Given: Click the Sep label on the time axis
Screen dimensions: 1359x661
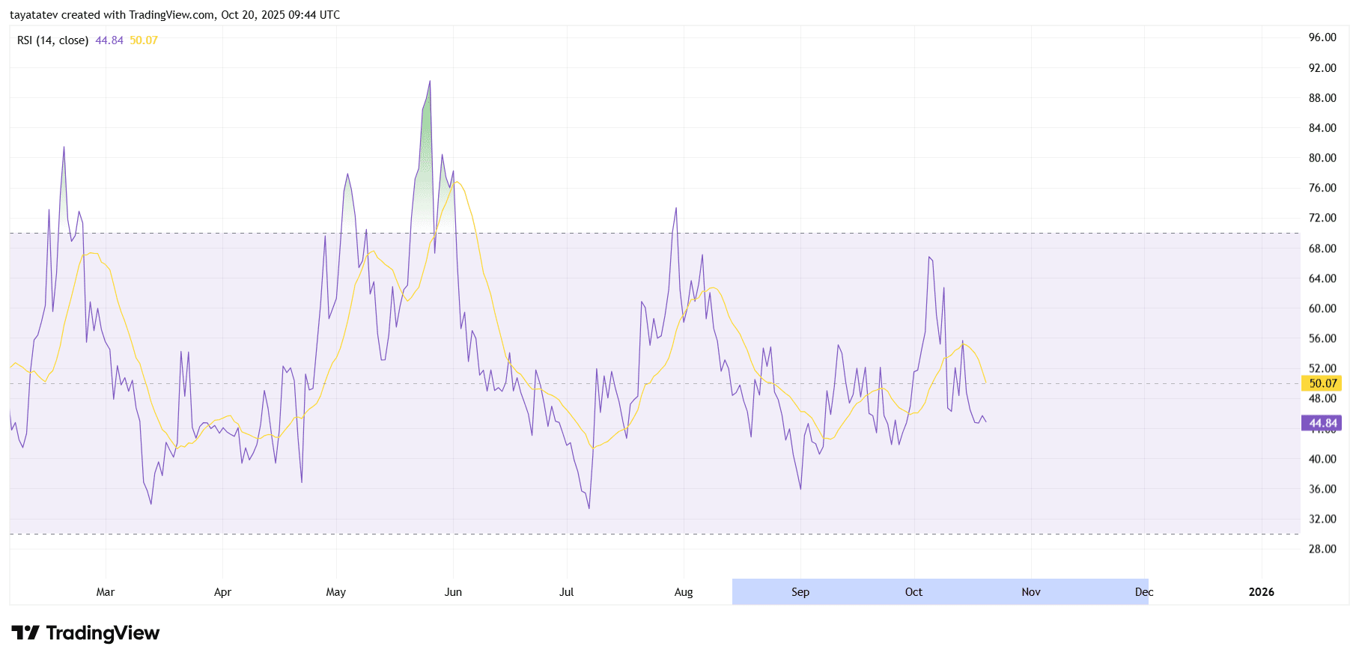Looking at the screenshot, I should 800,592.
